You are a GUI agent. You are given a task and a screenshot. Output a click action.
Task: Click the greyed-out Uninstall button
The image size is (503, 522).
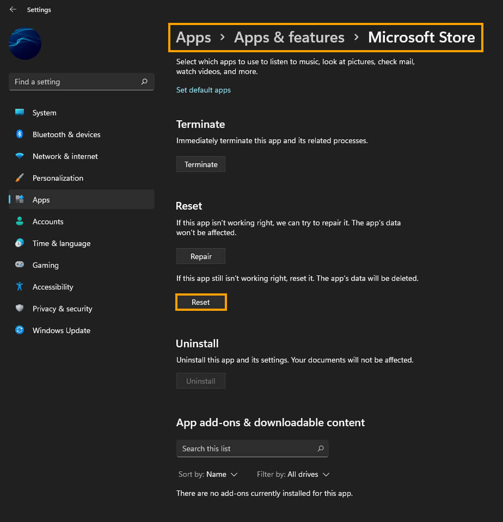pos(201,381)
